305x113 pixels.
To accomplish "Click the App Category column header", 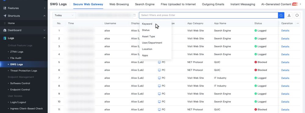I will (195, 23).
